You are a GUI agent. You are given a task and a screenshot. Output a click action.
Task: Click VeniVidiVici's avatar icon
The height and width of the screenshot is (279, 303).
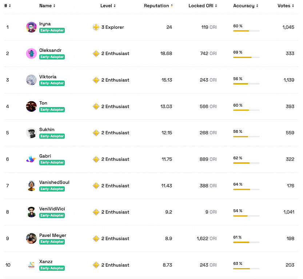point(31,212)
